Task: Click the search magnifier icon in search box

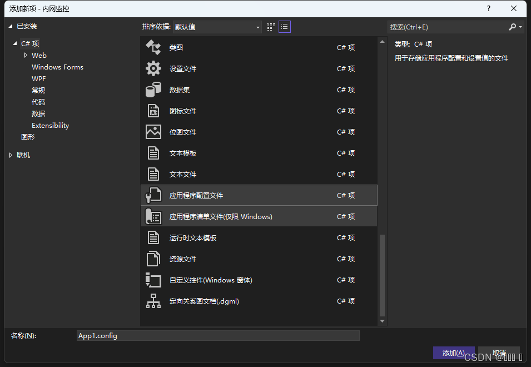Action: tap(512, 26)
